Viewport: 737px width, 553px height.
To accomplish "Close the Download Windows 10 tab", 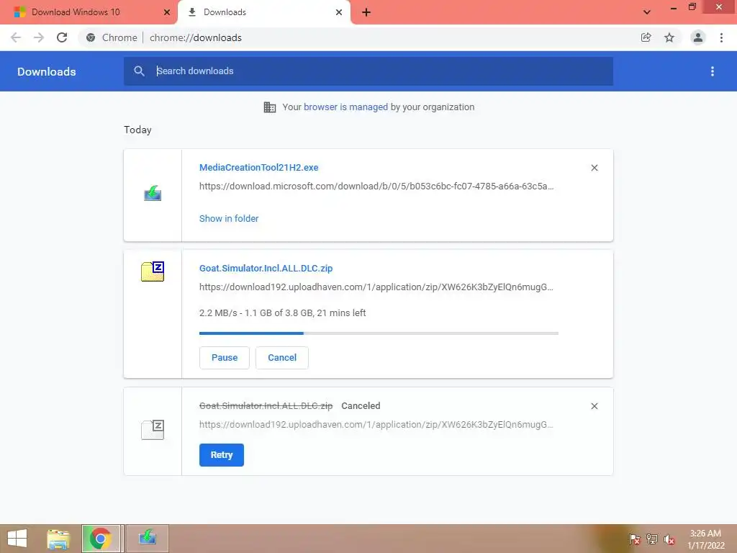I will (x=167, y=12).
